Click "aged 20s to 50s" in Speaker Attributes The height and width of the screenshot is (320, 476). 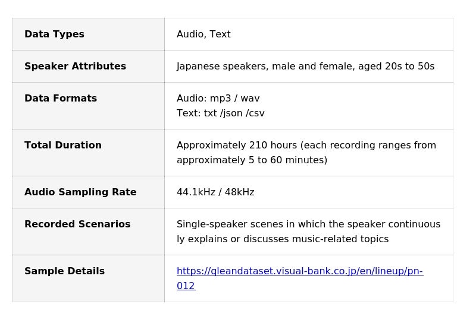[x=399, y=66]
